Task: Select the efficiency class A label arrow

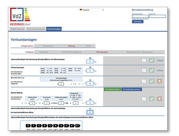Action: click(61, 126)
